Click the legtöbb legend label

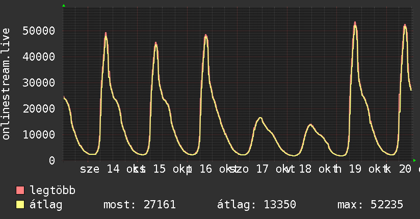(52, 190)
